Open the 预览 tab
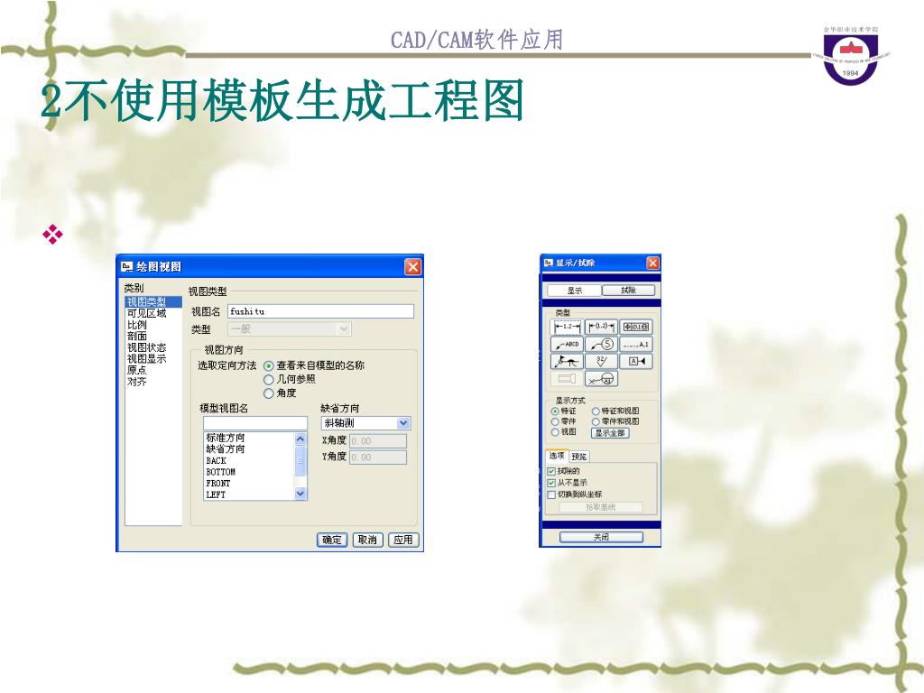 [x=579, y=457]
